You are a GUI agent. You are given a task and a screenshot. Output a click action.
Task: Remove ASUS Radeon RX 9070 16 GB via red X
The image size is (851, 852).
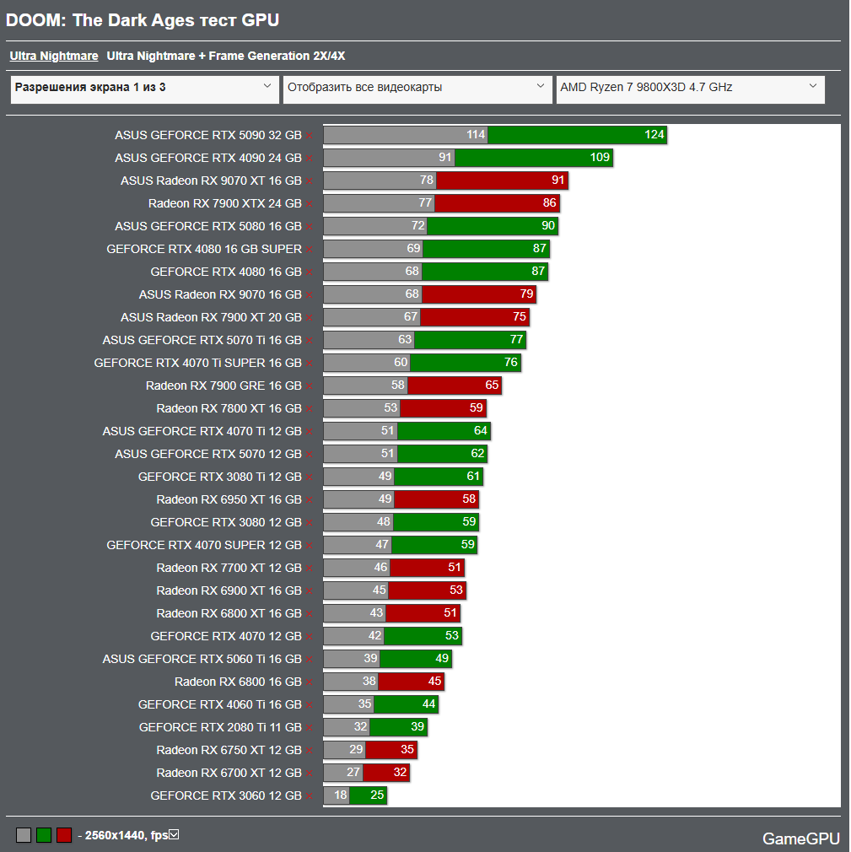coord(310,295)
